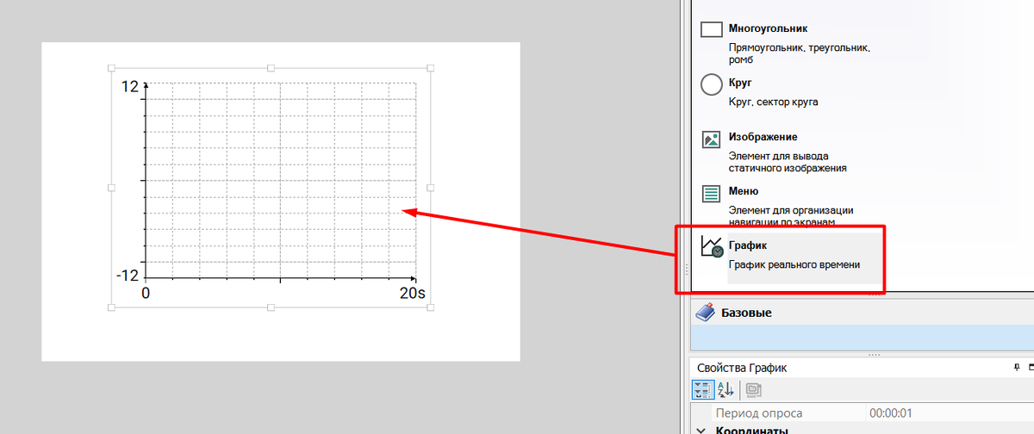The width and height of the screenshot is (1034, 434).
Task: Select the График chart icon
Action: click(712, 246)
